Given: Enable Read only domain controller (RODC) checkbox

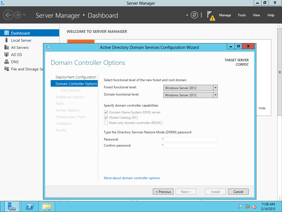Looking at the screenshot, I should point(106,123).
